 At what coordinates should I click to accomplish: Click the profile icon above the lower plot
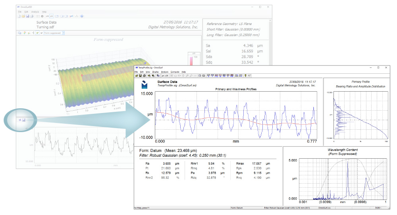click(x=20, y=120)
